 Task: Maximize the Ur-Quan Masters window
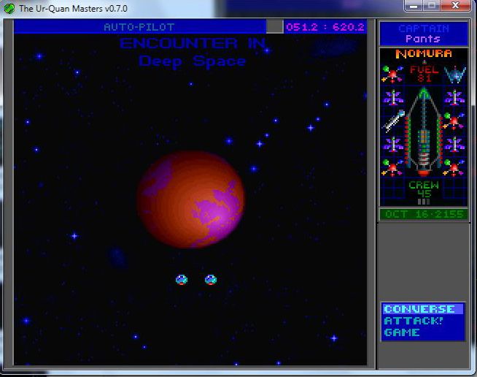tap(431, 6)
